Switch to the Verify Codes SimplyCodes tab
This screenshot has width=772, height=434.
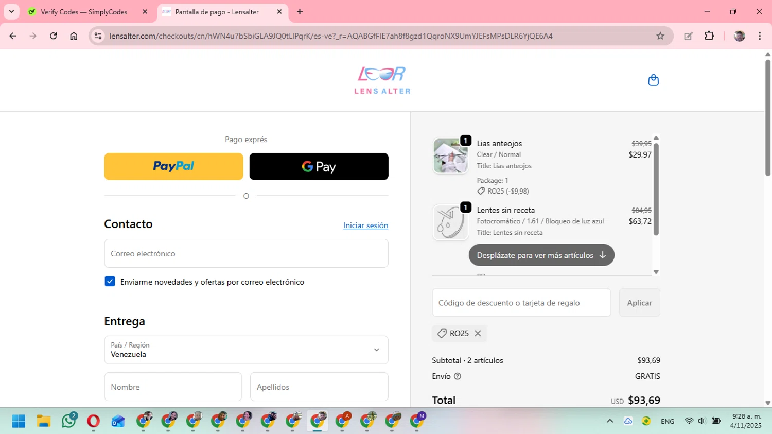point(84,12)
